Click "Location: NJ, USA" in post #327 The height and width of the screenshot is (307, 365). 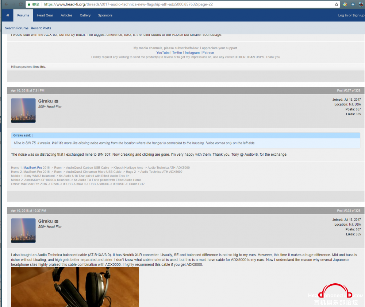(x=347, y=104)
